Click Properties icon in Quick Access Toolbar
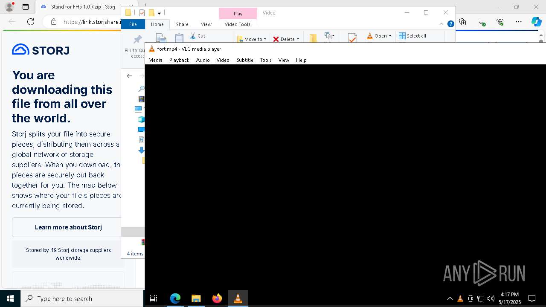Viewport: 546px width, 307px height. pos(142,13)
